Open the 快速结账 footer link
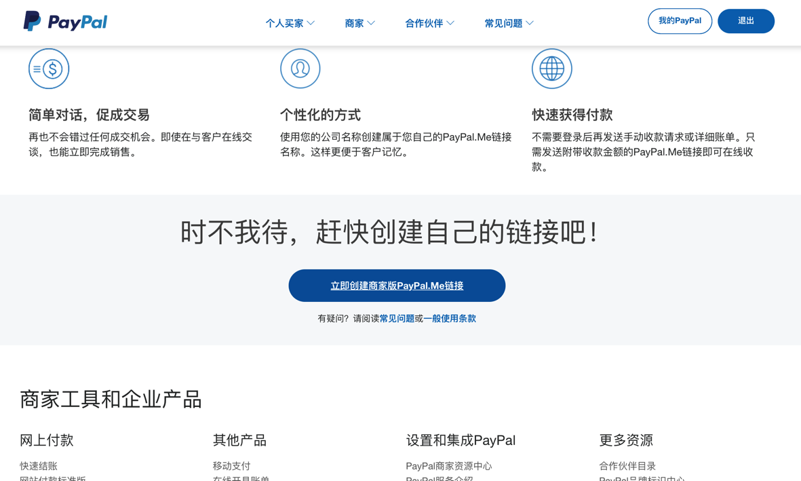801x481 pixels. point(39,465)
